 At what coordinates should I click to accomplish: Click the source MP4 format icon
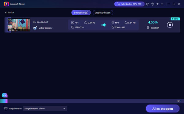coord(73,23)
